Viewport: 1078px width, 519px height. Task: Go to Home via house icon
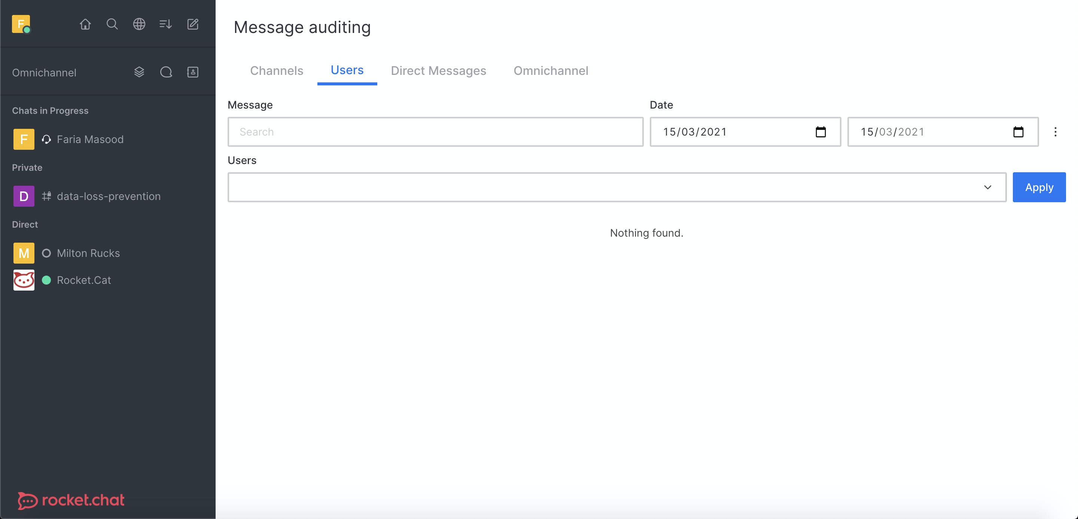pyautogui.click(x=85, y=24)
